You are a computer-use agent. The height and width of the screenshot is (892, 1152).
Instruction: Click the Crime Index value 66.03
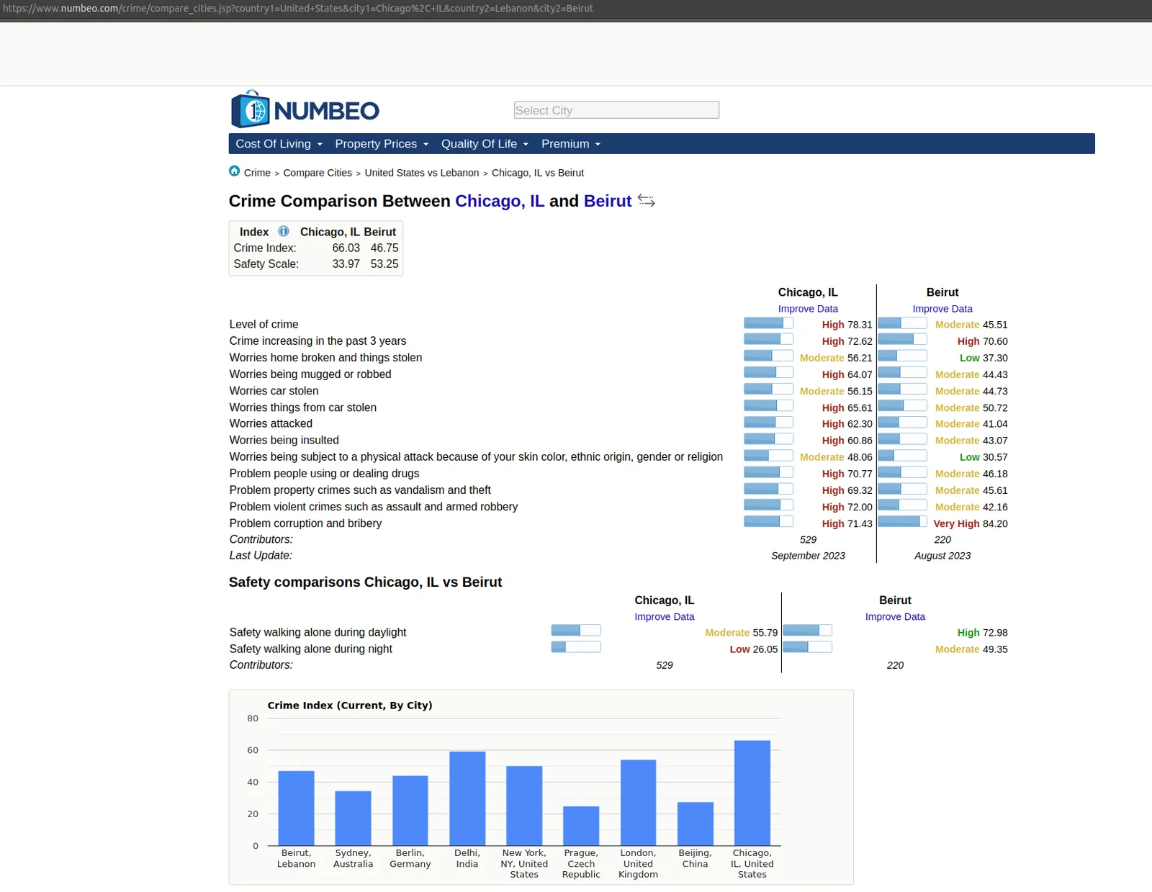coord(346,248)
